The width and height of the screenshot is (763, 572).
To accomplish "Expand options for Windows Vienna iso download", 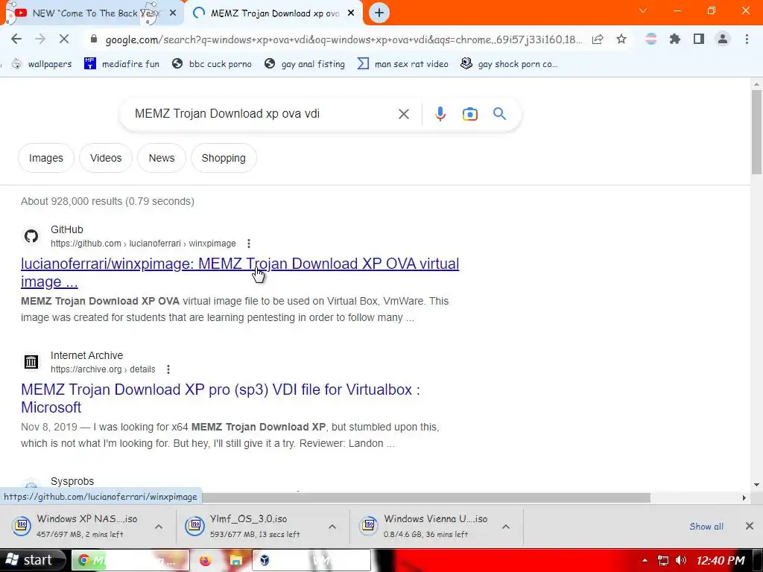I will tap(506, 527).
